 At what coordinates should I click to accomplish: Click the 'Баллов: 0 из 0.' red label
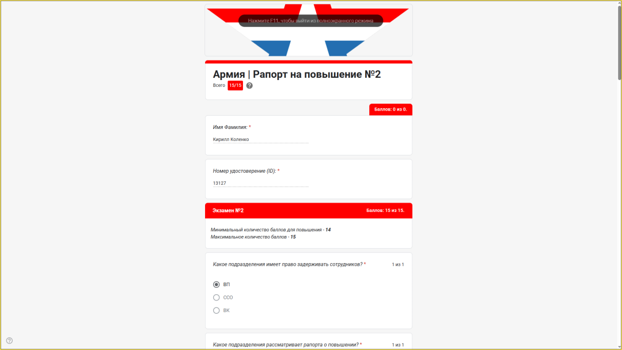(x=390, y=109)
